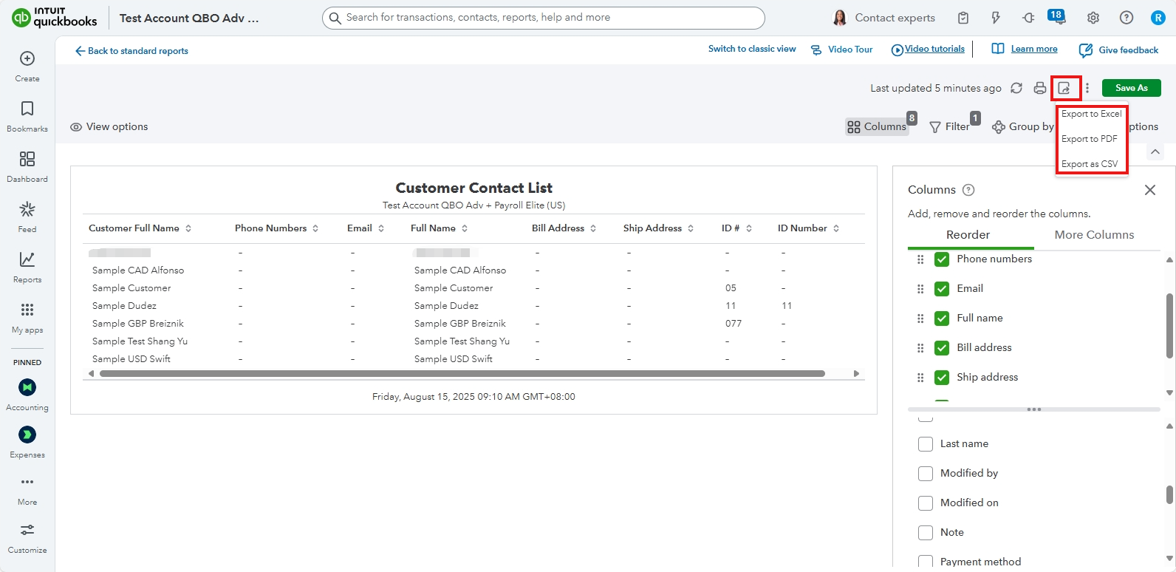Click the export report icon
1176x572 pixels.
point(1064,88)
